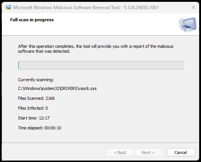The width and height of the screenshot is (201, 162).
Task: Click the vsock.sys file path text
Action: (x=57, y=88)
